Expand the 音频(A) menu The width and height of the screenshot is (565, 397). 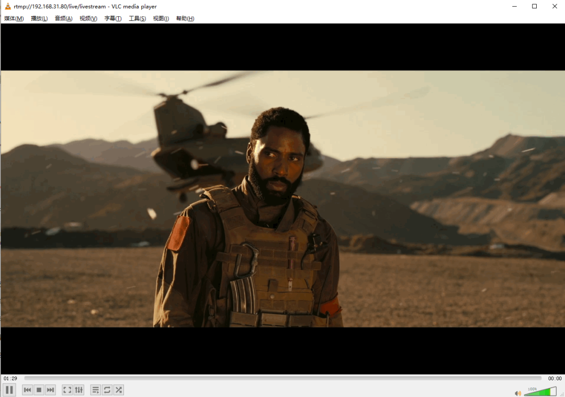[x=63, y=18]
